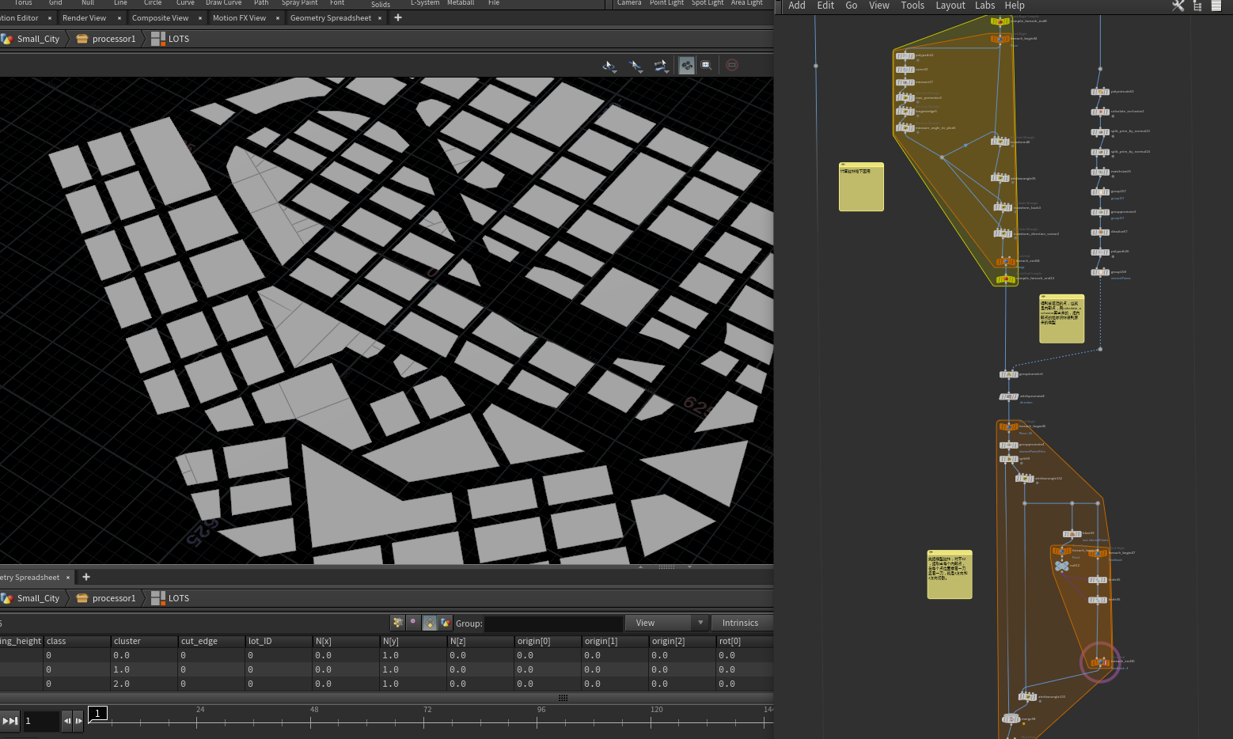
Task: Add a new pane tab with the plus
Action: click(x=398, y=17)
